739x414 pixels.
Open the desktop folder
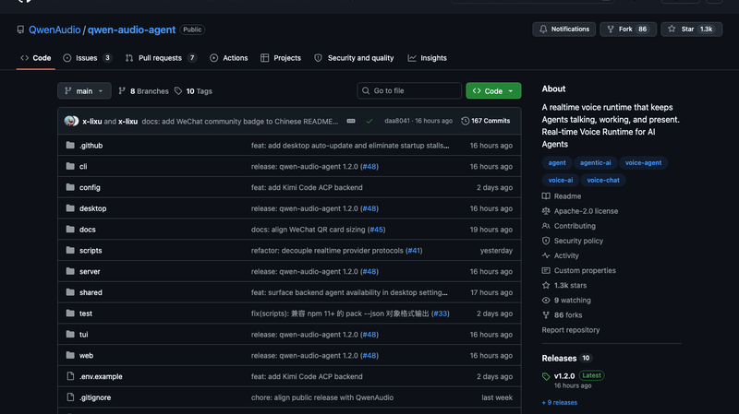pyautogui.click(x=93, y=208)
